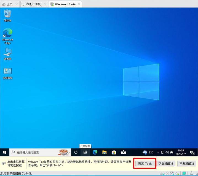This screenshot has height=176, width=198.
Task: Select the 此电脑 desktop icon
Action: (7, 54)
